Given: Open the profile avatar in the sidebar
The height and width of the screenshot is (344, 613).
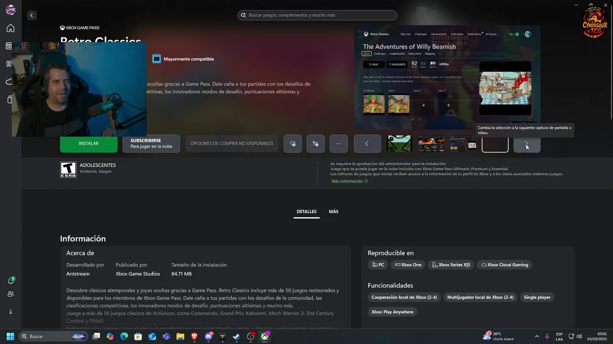Looking at the screenshot, I should (x=11, y=10).
